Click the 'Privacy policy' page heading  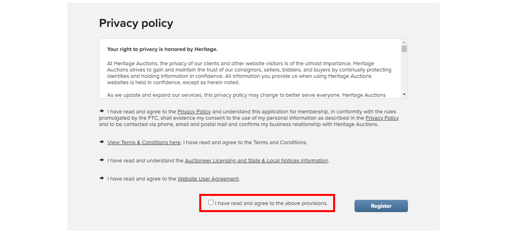pos(136,23)
